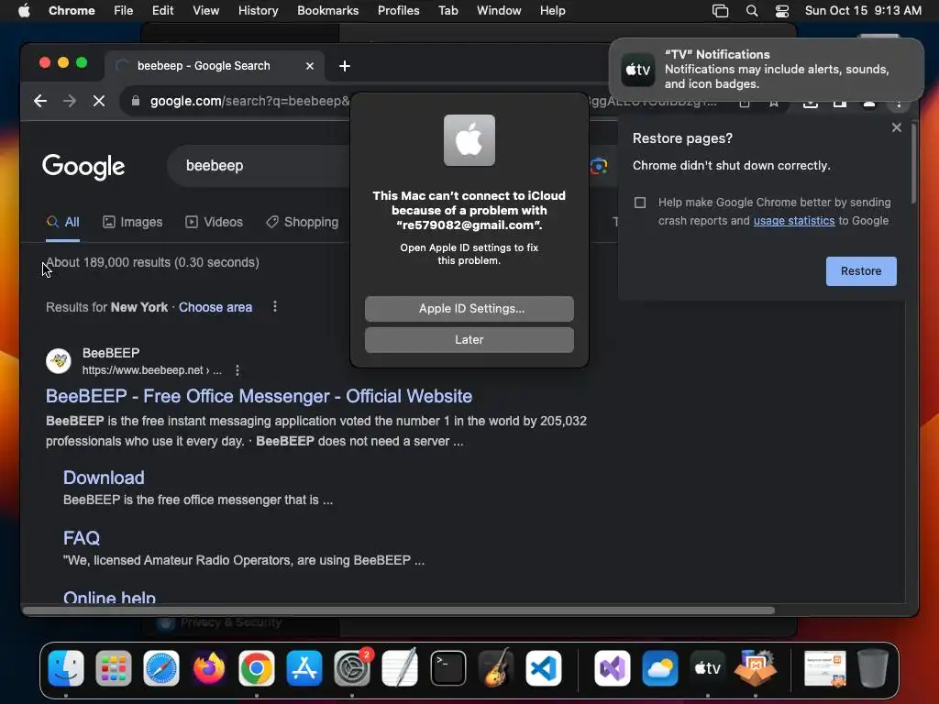
Task: Stop loading the page
Action: [99, 101]
